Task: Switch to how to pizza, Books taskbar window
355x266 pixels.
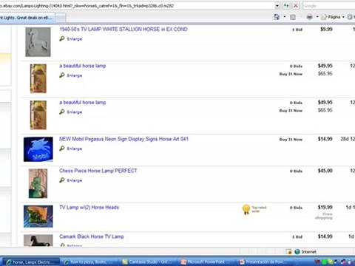Action: click(89, 262)
